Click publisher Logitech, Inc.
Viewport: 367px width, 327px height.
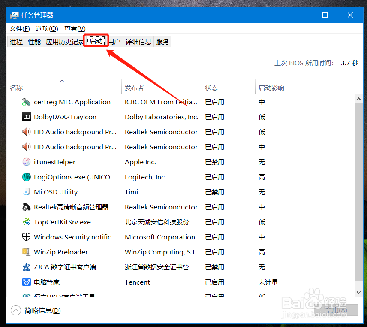[x=146, y=177]
